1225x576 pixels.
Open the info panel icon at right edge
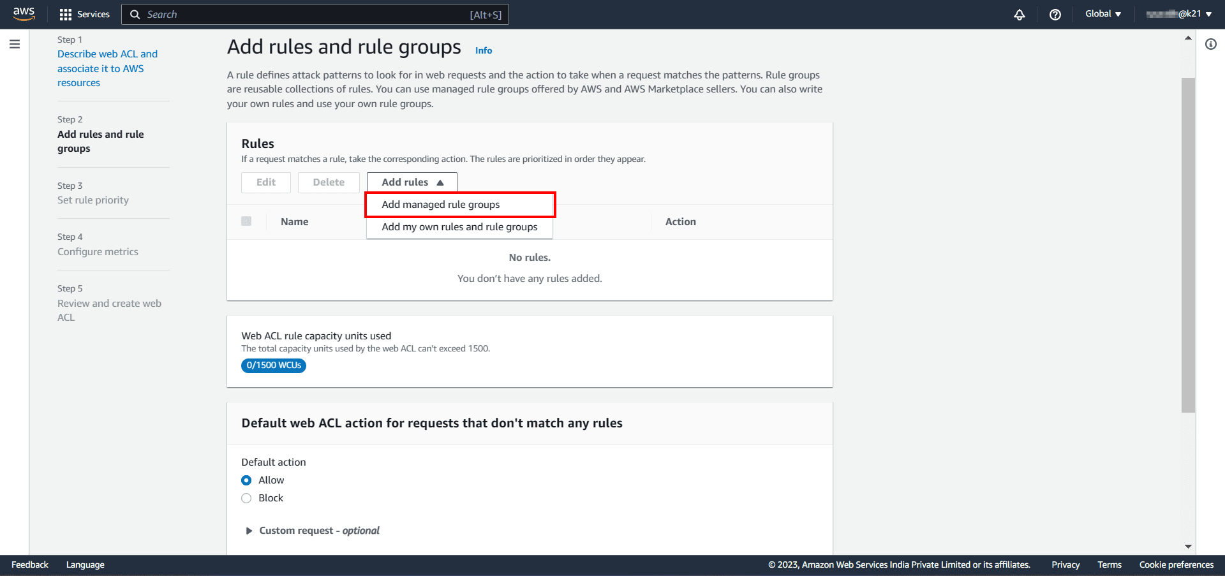tap(1210, 44)
